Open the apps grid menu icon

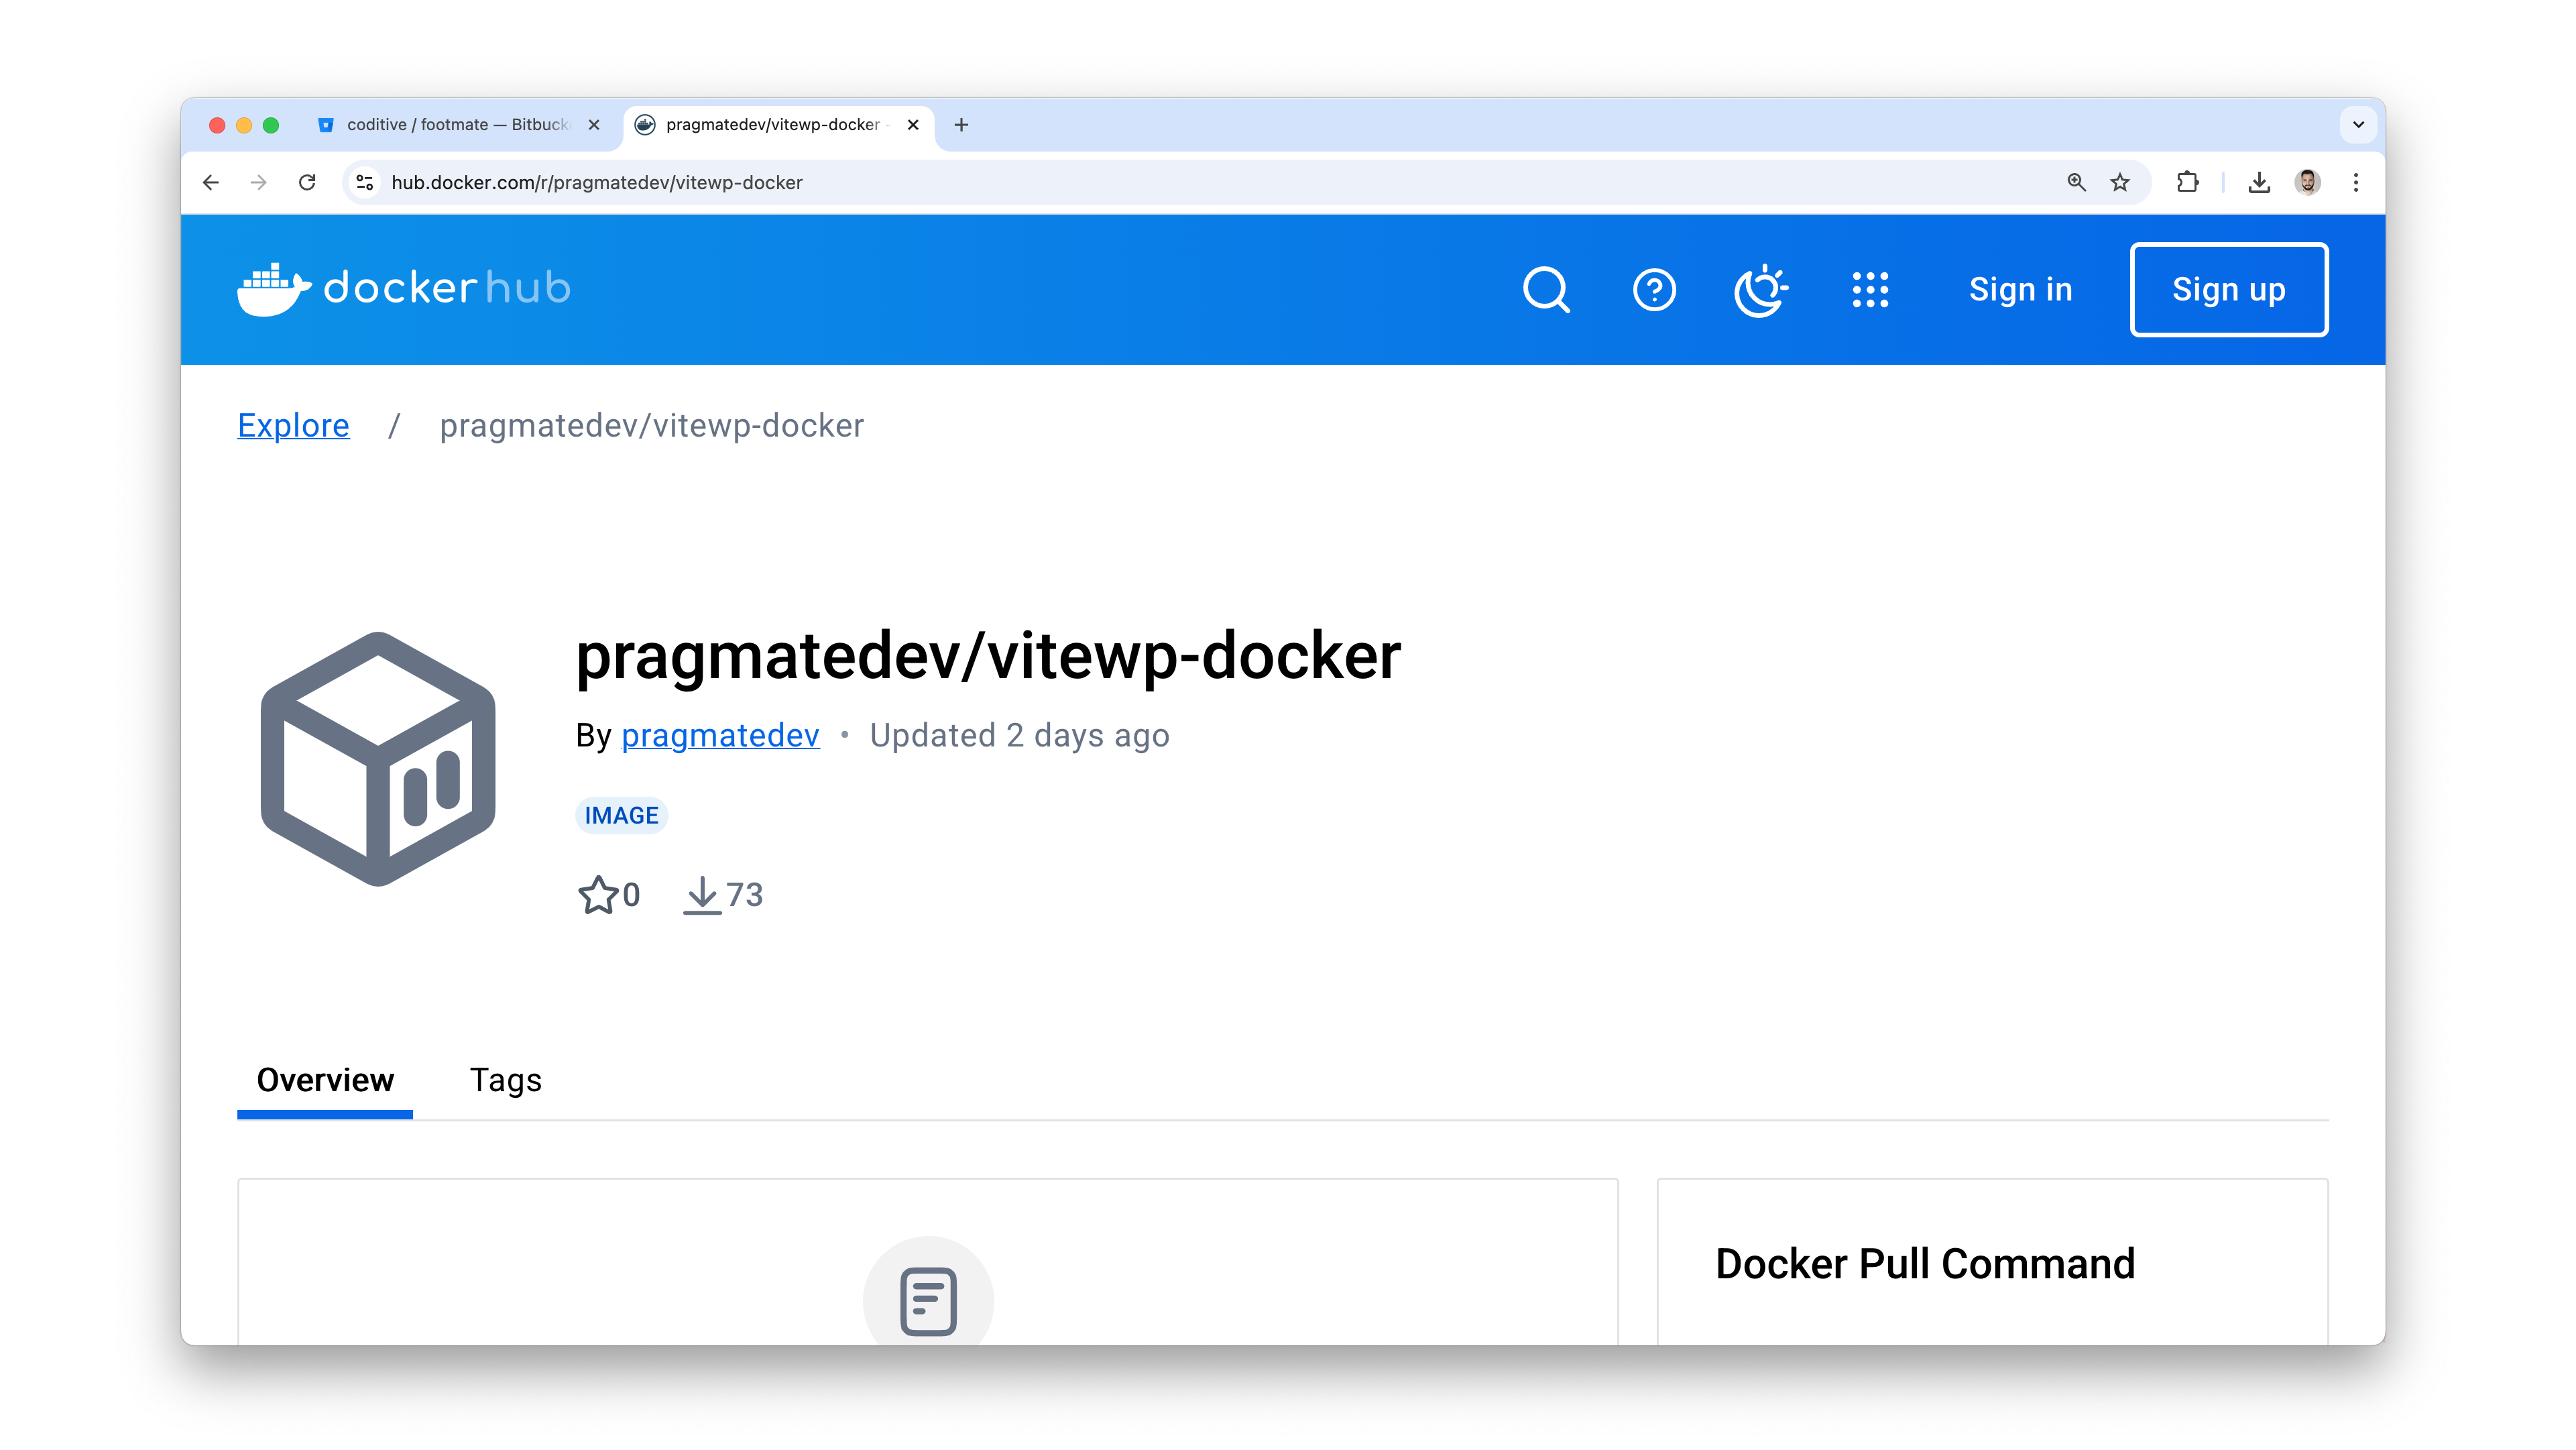[x=1870, y=290]
